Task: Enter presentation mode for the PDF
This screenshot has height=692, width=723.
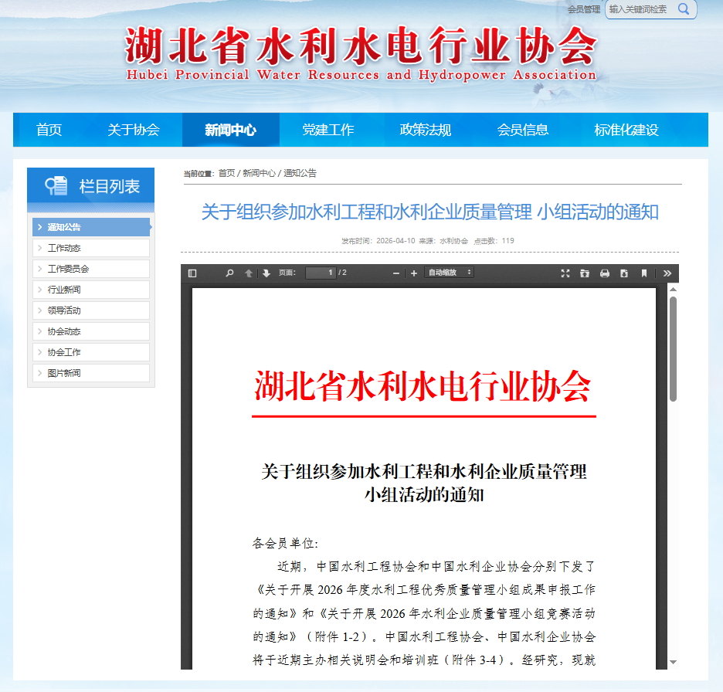Action: pyautogui.click(x=565, y=273)
